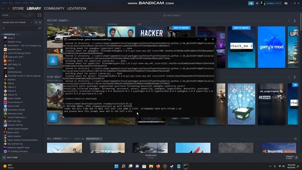
Task: Open the LEVITATION profile tab
Action: point(76,8)
